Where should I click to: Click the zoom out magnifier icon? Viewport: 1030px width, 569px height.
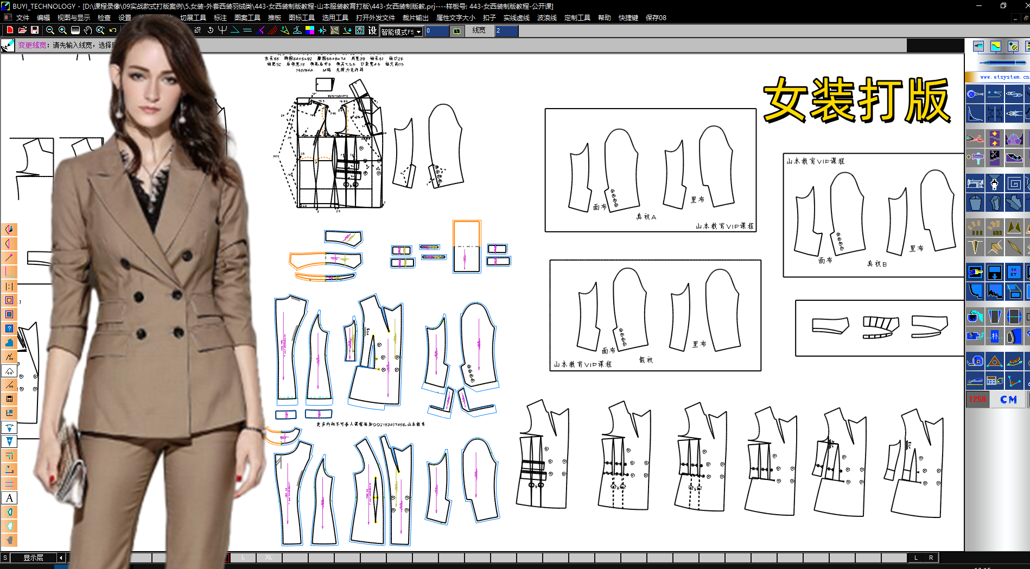[x=50, y=30]
